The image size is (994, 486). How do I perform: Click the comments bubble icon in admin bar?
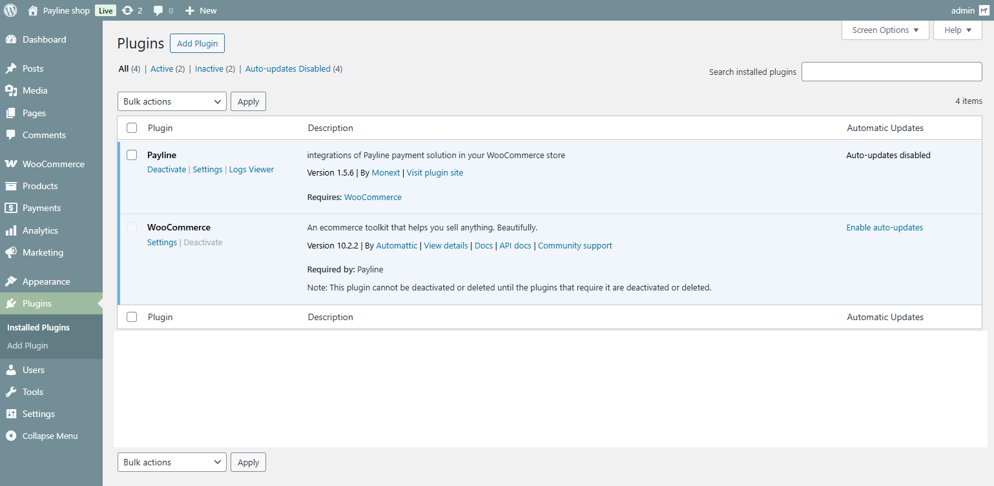pos(158,10)
